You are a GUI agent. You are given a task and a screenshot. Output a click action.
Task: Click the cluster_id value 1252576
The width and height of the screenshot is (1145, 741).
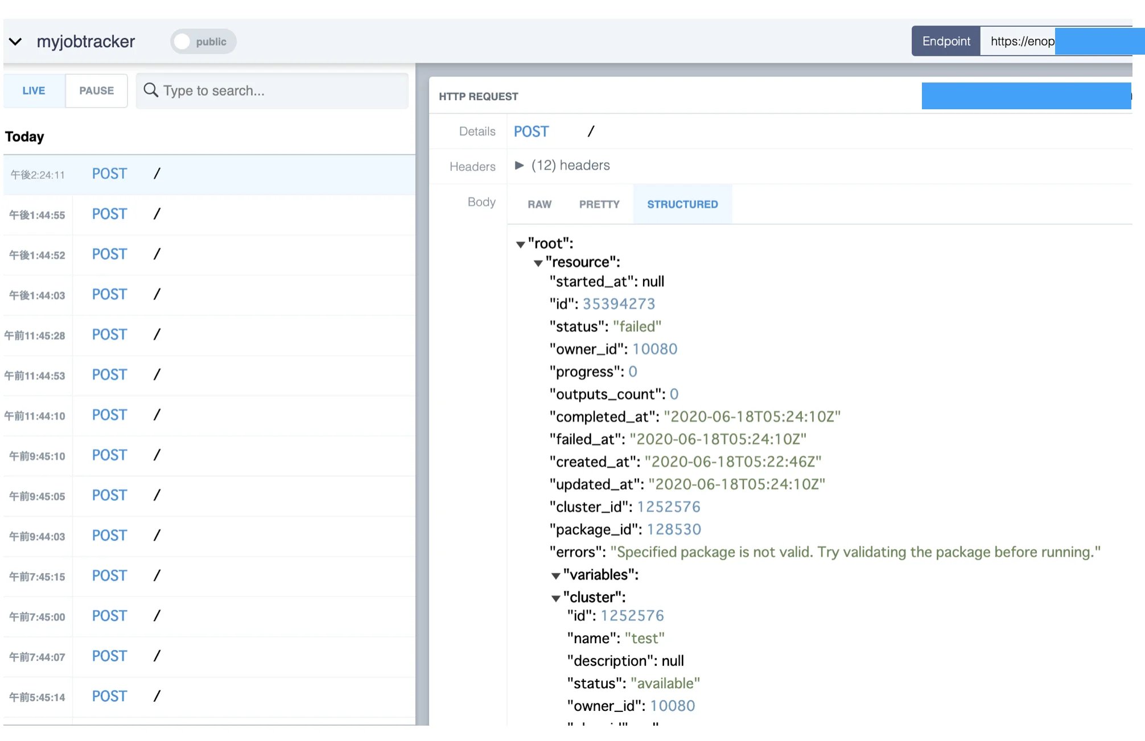pos(669,507)
